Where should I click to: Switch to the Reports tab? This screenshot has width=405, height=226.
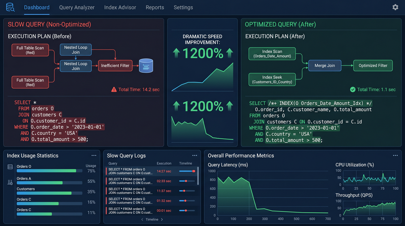155,7
